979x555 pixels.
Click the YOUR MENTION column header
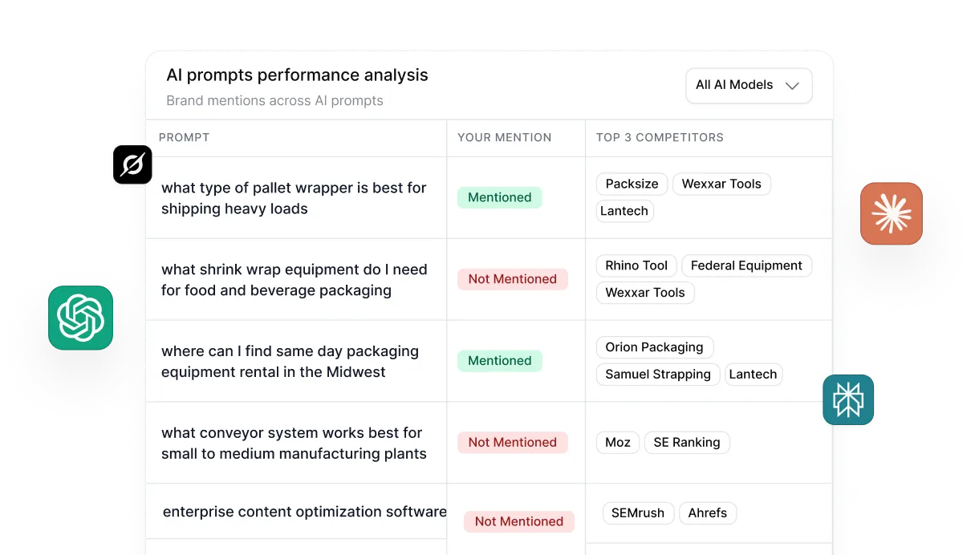click(505, 137)
